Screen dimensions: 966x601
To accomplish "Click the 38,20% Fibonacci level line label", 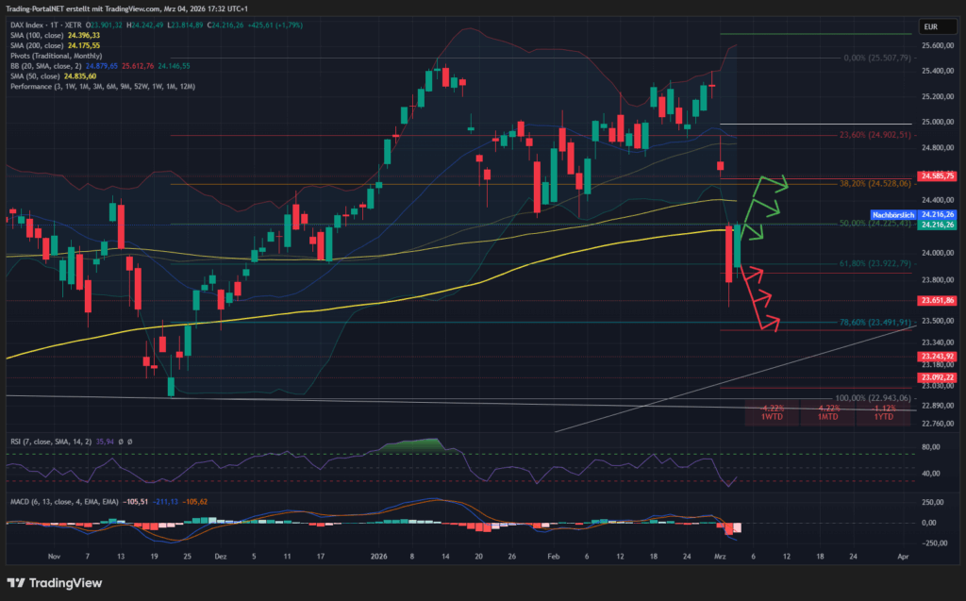I will coord(874,185).
